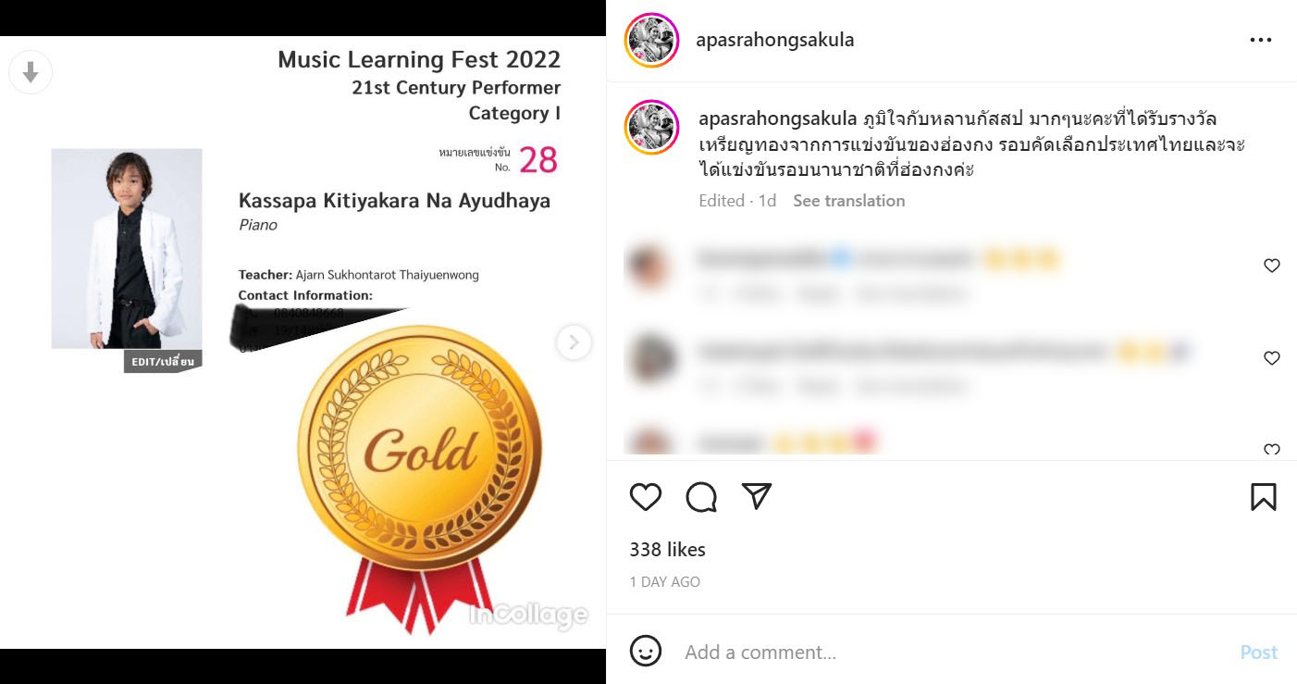The width and height of the screenshot is (1297, 684).
Task: Save post with bookmark icon
Action: pos(1263,497)
